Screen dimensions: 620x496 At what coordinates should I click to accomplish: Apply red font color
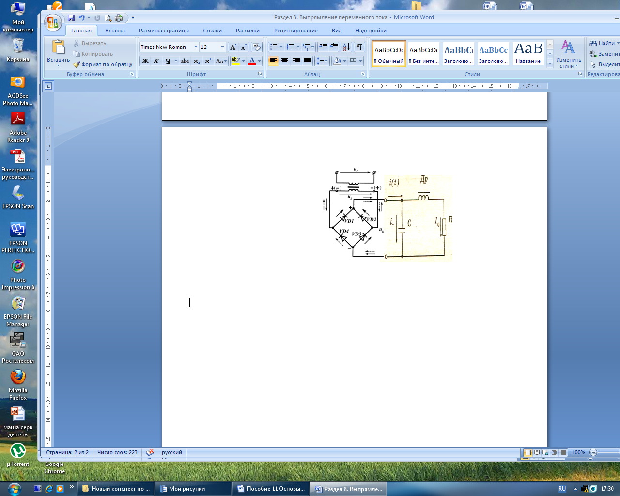252,61
